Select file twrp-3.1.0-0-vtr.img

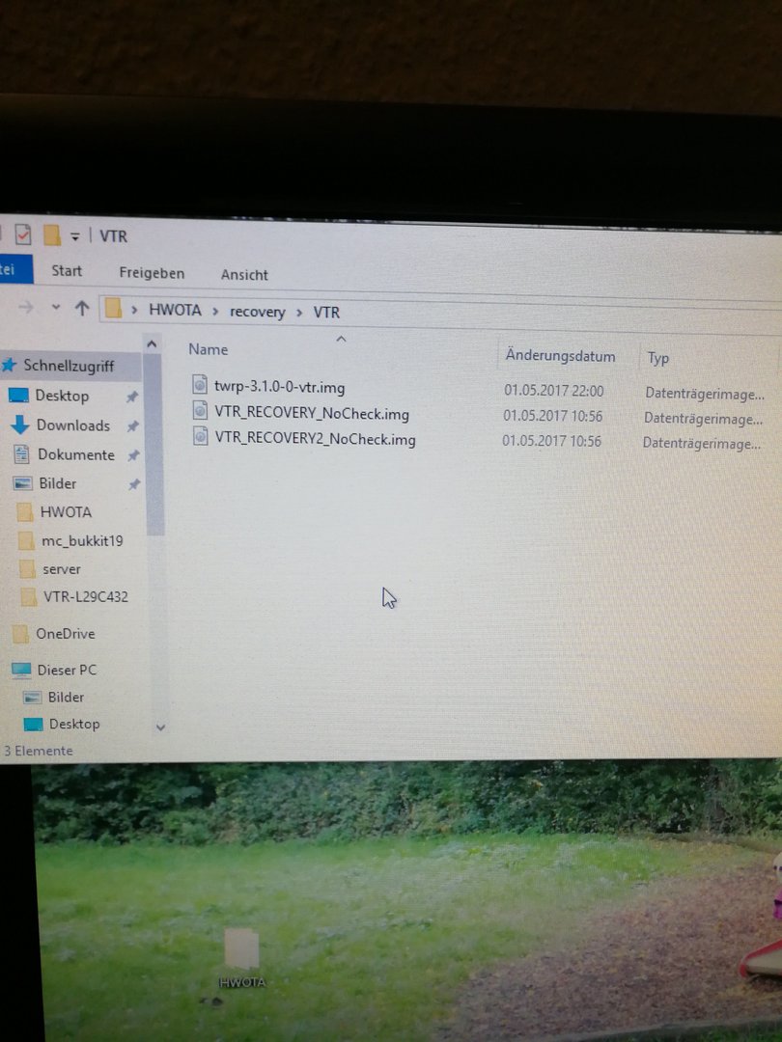click(x=279, y=387)
